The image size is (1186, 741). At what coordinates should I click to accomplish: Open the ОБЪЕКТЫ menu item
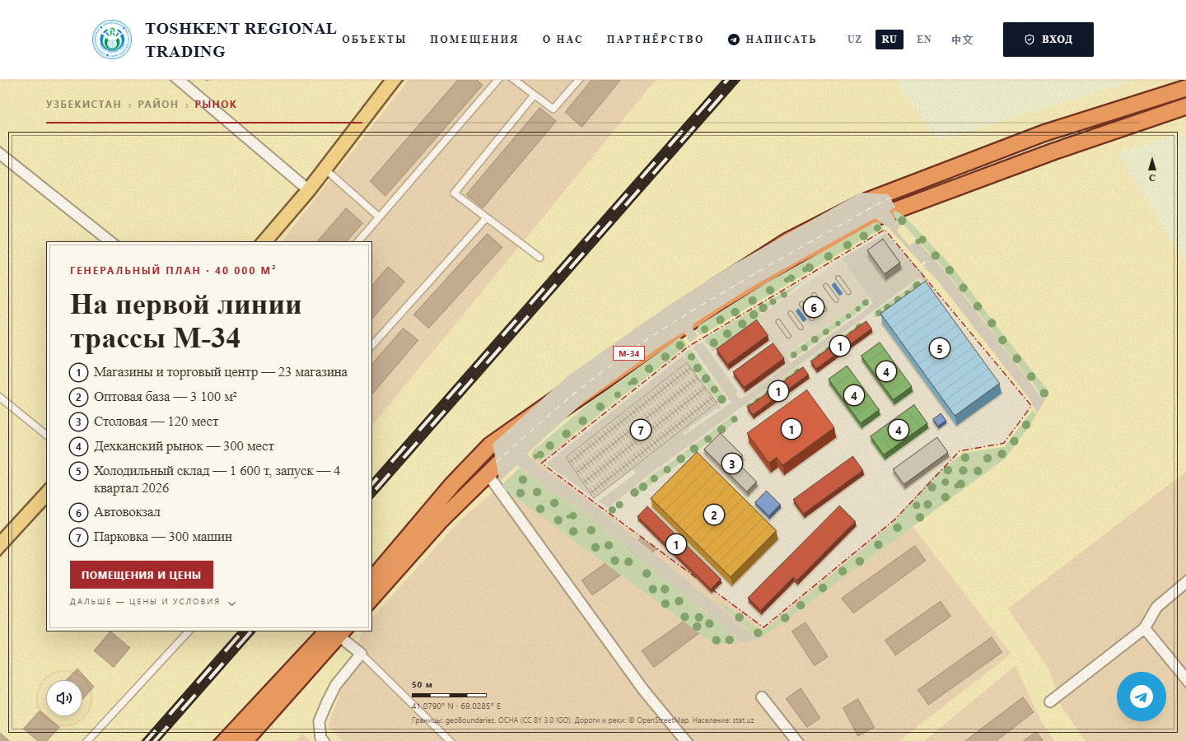(x=374, y=40)
